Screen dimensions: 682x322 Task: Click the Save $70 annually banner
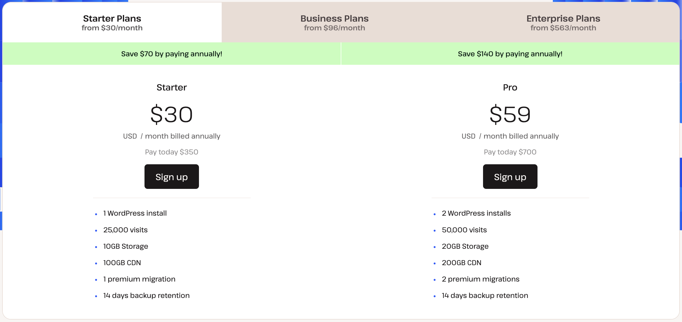pos(172,54)
